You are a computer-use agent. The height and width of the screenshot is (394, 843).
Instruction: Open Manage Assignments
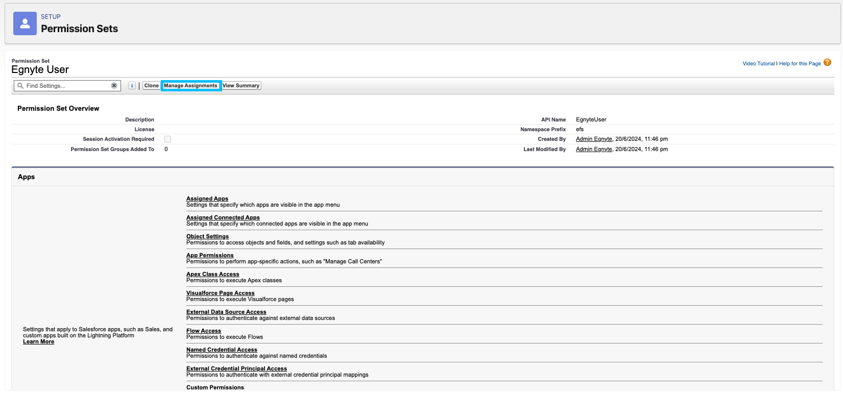coord(191,86)
